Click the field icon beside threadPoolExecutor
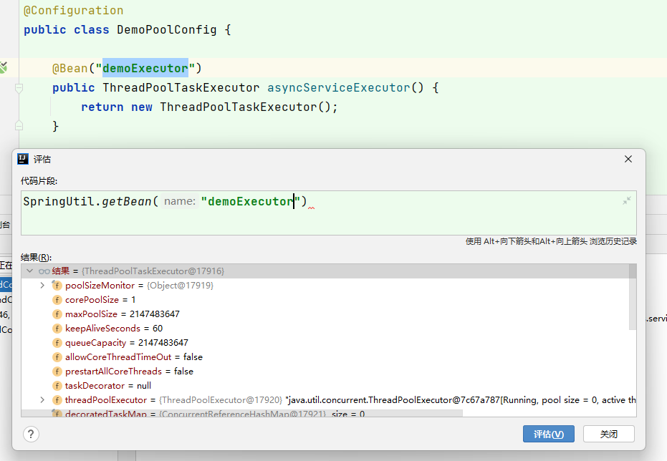Image resolution: width=667 pixels, height=461 pixels. pyautogui.click(x=57, y=400)
